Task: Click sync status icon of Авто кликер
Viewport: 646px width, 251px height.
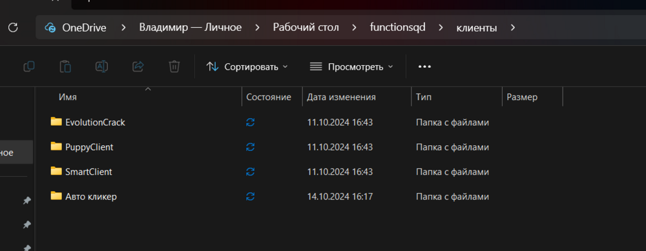Action: [250, 197]
